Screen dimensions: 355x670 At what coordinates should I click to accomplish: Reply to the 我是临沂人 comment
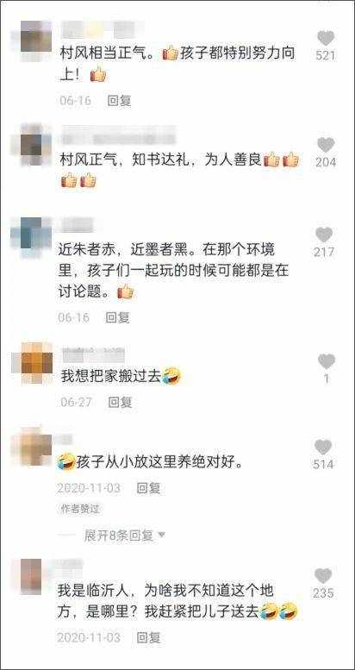[149, 638]
